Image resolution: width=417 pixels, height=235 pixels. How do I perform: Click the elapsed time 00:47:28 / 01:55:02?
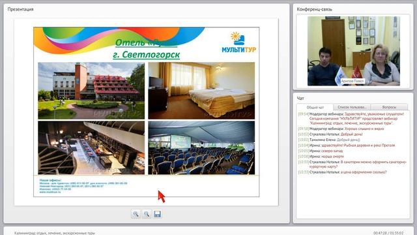pyautogui.click(x=388, y=233)
